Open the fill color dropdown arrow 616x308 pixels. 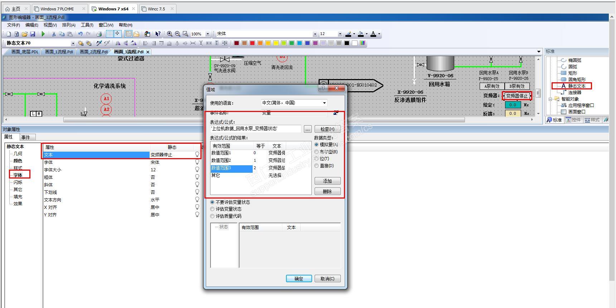click(x=367, y=34)
